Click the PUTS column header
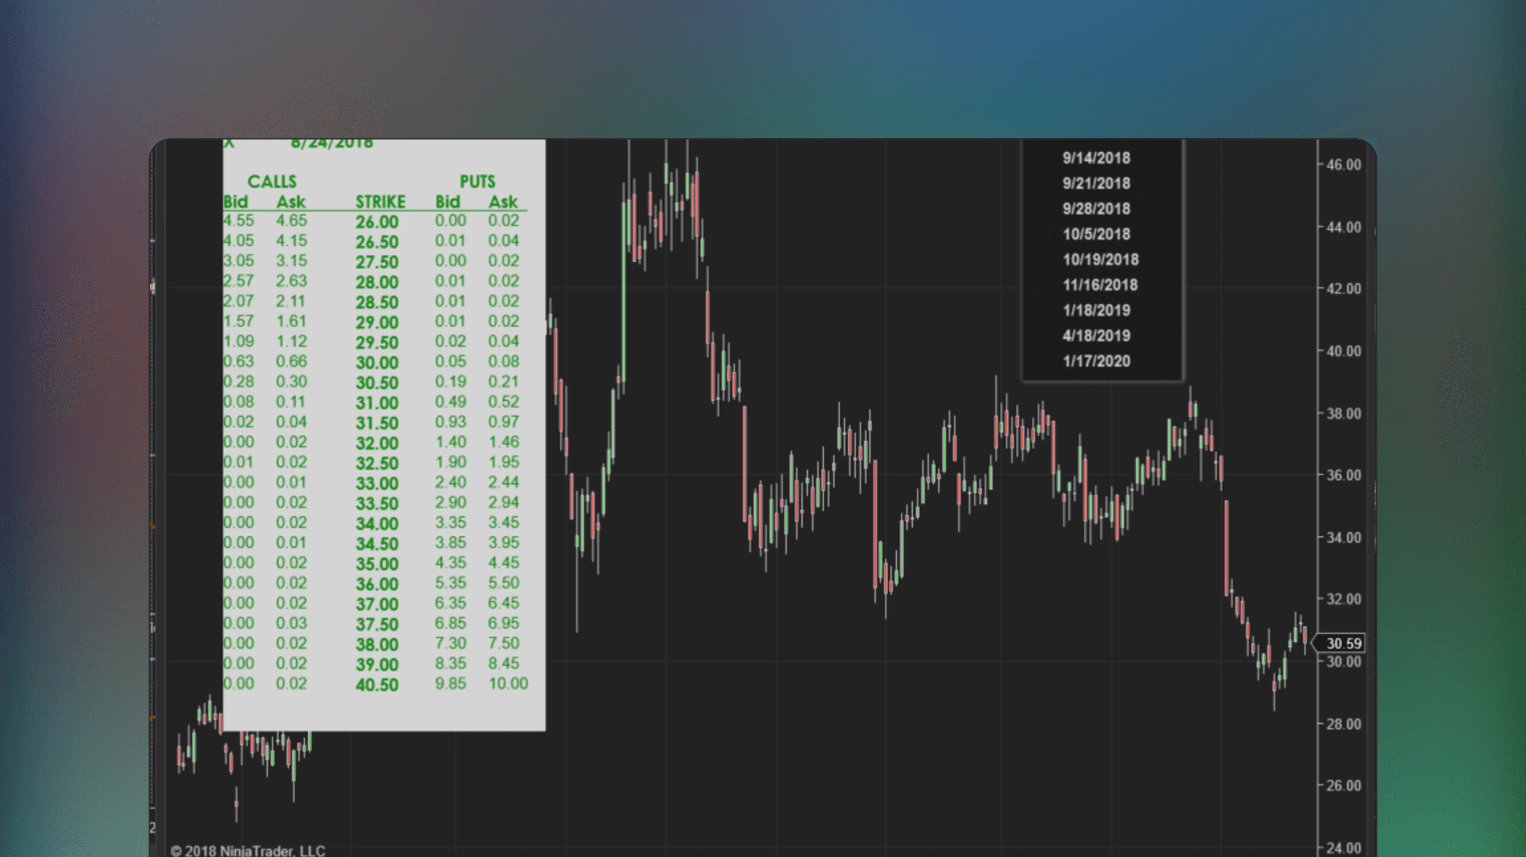This screenshot has height=857, width=1526. tap(477, 182)
